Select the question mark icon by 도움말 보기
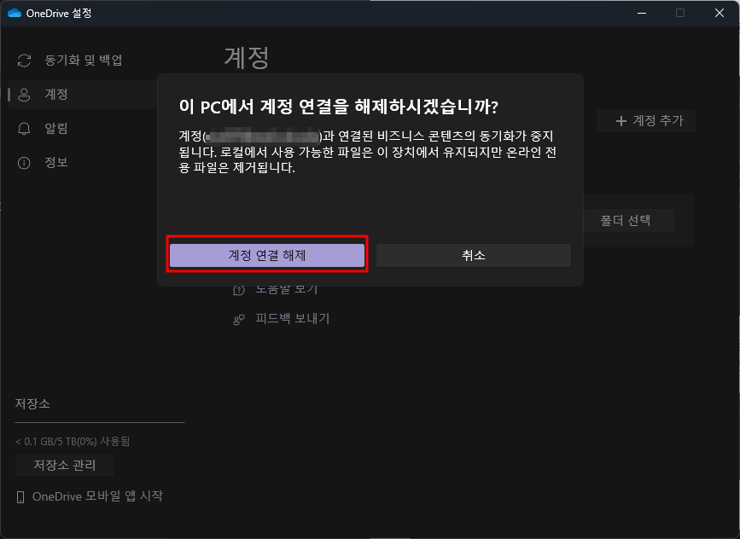Viewport: 740px width, 539px height. [x=236, y=290]
